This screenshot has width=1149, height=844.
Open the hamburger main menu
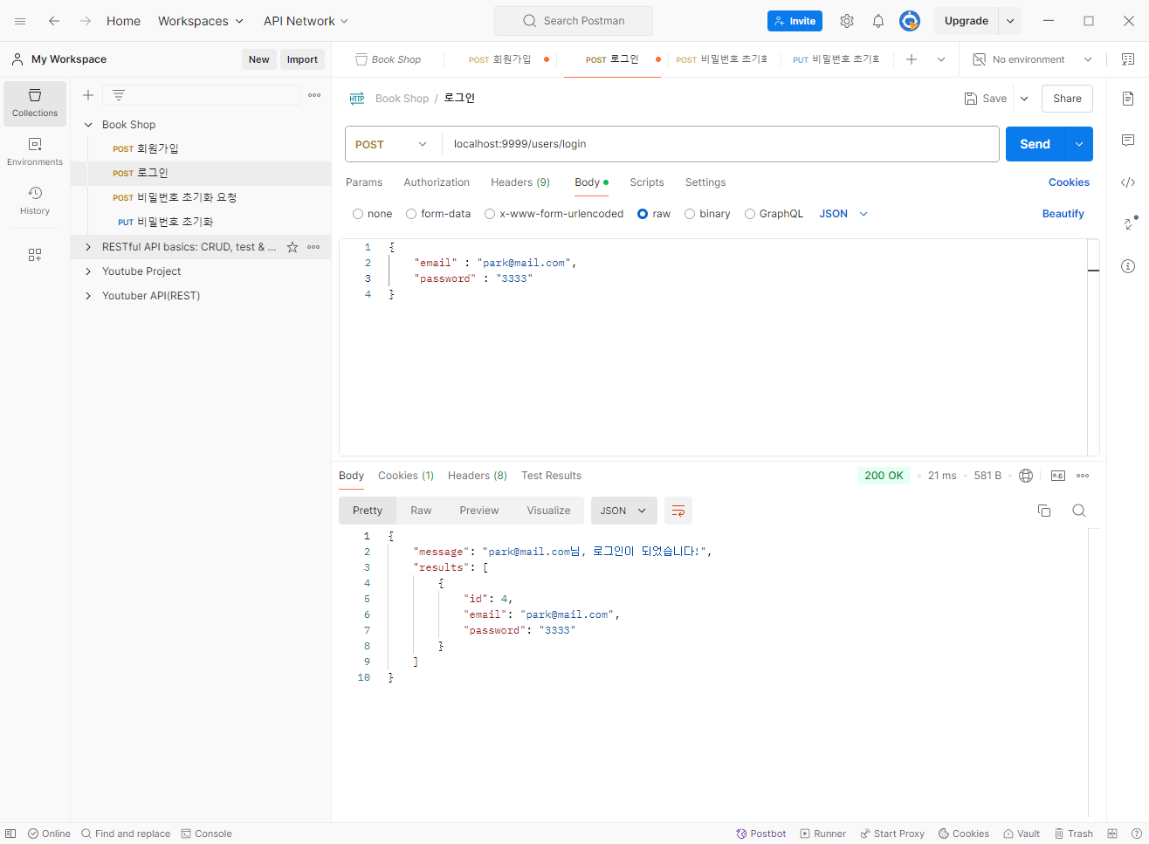click(20, 21)
